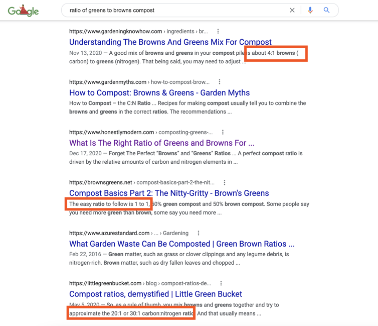The height and width of the screenshot is (326, 378).
Task: Open "Compost ratios, demystified" result link
Action: click(x=155, y=294)
